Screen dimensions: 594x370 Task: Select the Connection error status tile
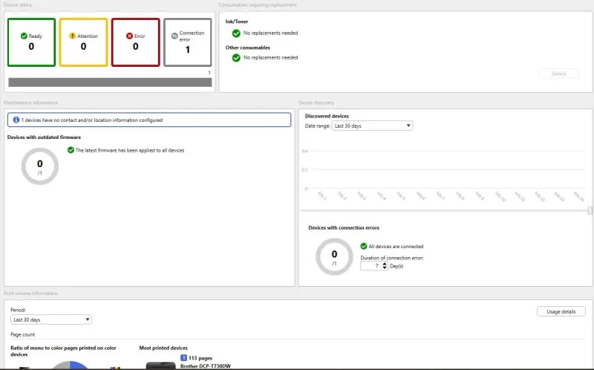(x=188, y=42)
